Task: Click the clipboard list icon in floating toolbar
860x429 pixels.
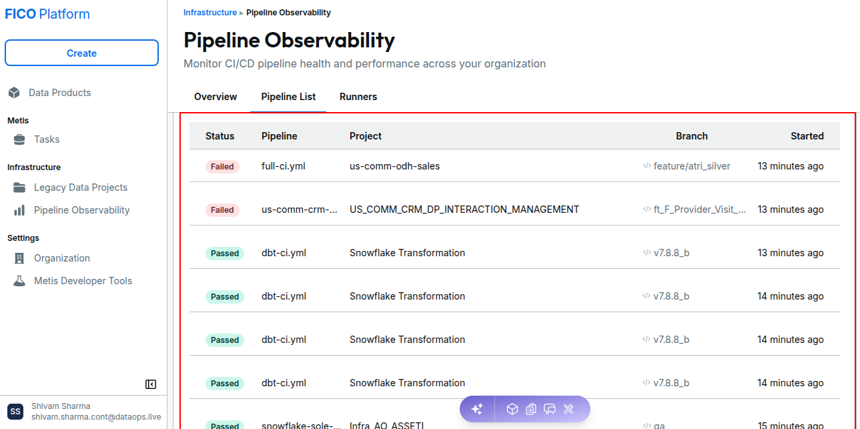Action: pos(531,409)
